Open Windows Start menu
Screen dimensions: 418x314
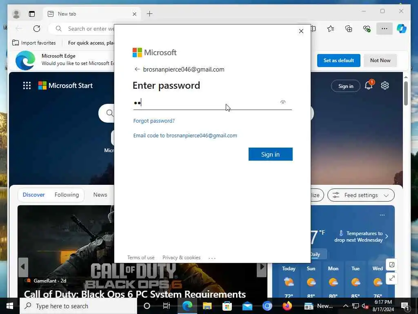[10, 306]
